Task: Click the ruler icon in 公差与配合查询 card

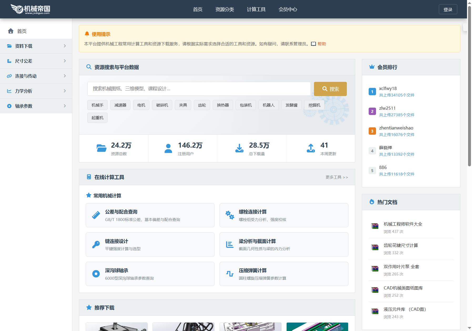Action: tap(96, 215)
